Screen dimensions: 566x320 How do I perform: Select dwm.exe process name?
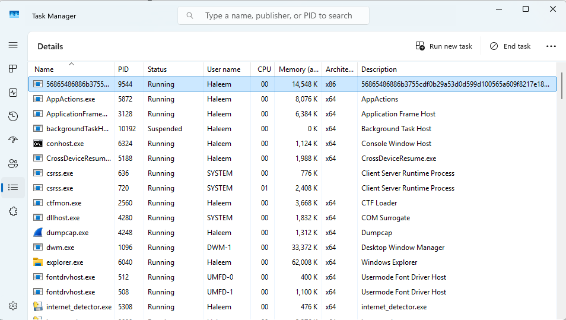click(x=61, y=248)
